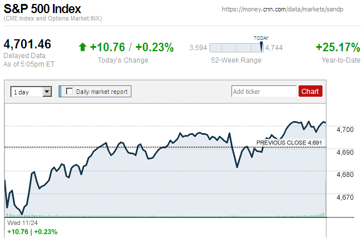Click the 52-week low value 3,594
This screenshot has height=239, width=364.
(198, 48)
